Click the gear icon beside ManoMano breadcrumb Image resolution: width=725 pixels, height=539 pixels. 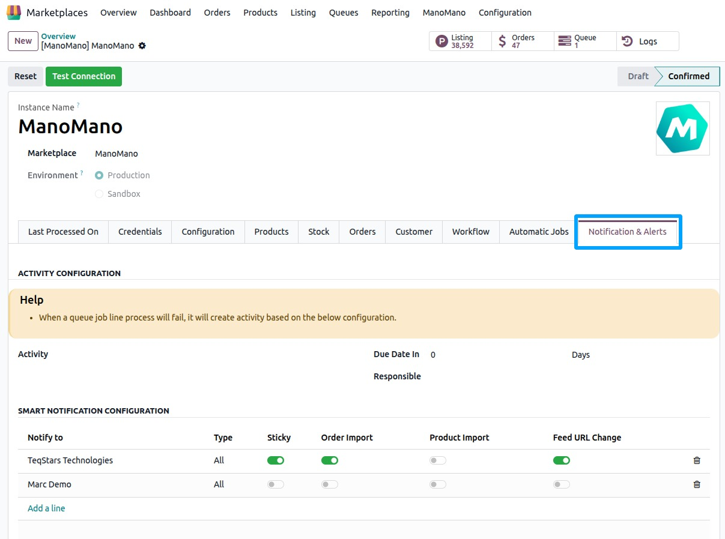pos(142,46)
